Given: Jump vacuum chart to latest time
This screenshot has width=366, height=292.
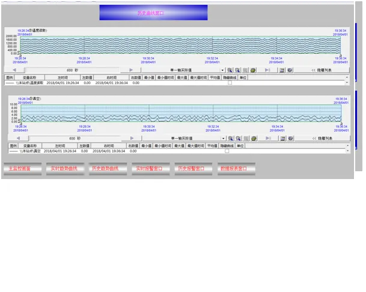Looking at the screenshot, I should click(x=268, y=138).
